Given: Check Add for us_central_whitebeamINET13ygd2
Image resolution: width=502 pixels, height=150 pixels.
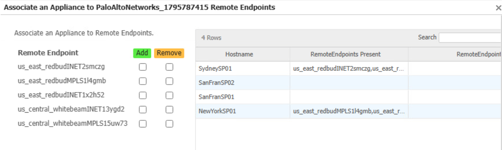Looking at the screenshot, I should click(143, 110).
